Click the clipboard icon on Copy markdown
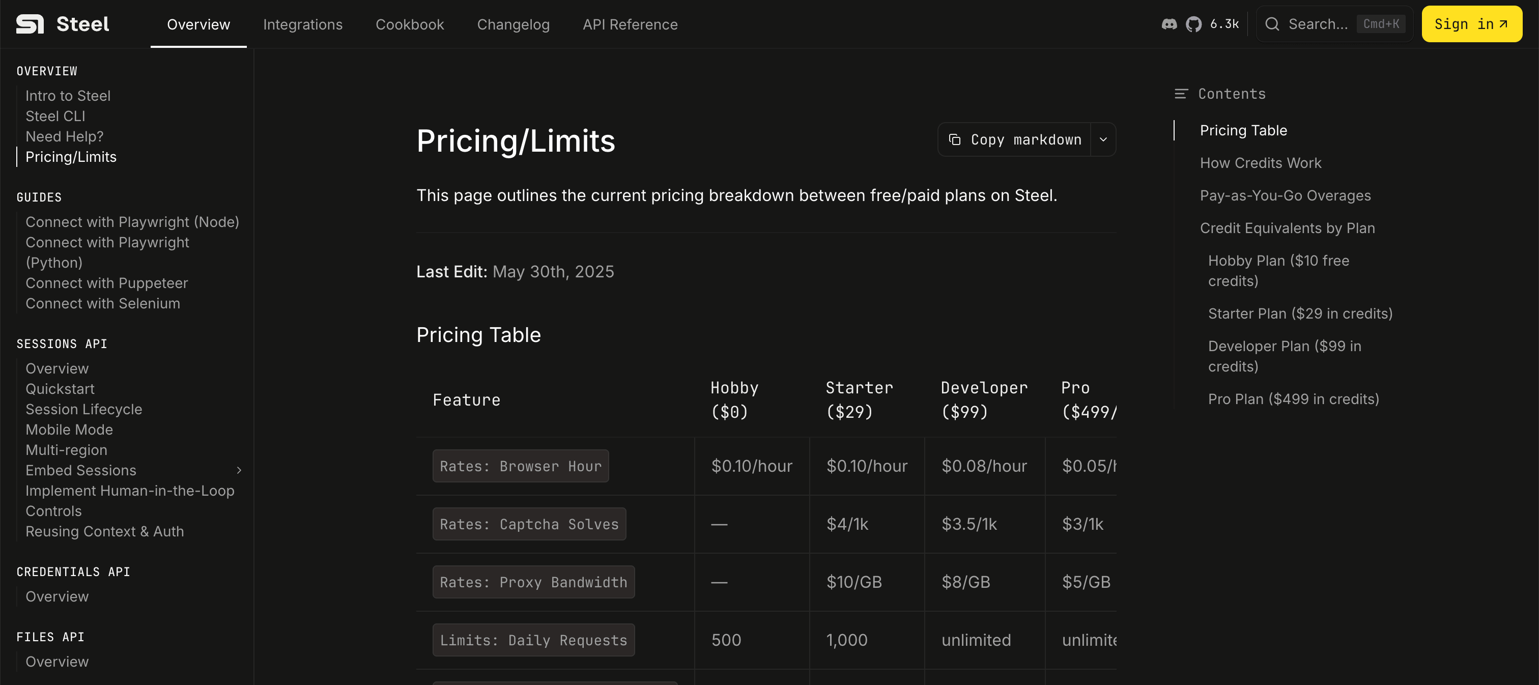 (x=955, y=139)
